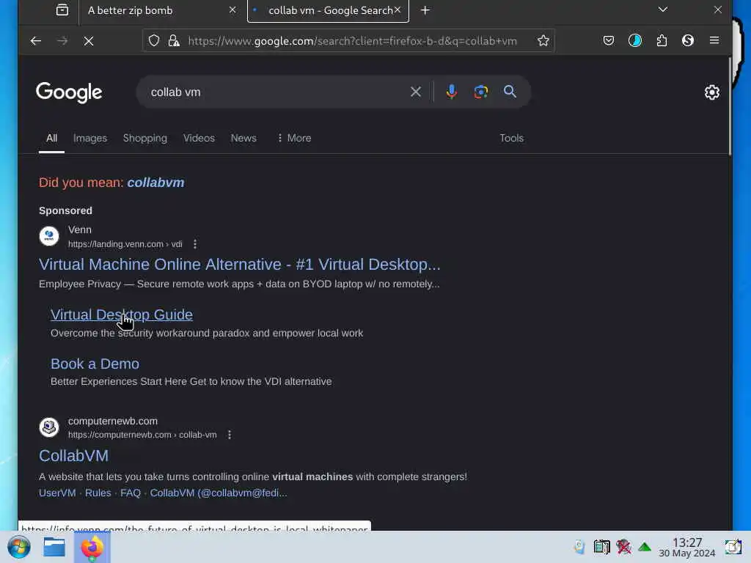Click the page vertical scrollbar thumb
Viewport: 751px width, 563px height.
tap(730, 106)
